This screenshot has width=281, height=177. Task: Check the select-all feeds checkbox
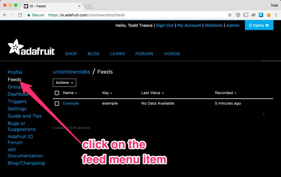(57, 93)
